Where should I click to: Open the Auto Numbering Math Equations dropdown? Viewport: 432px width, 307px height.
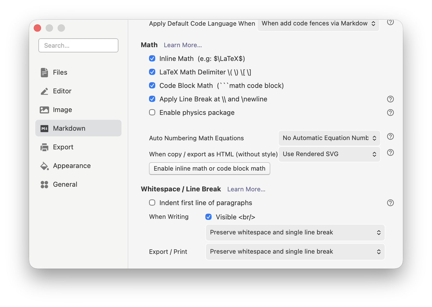(x=329, y=138)
